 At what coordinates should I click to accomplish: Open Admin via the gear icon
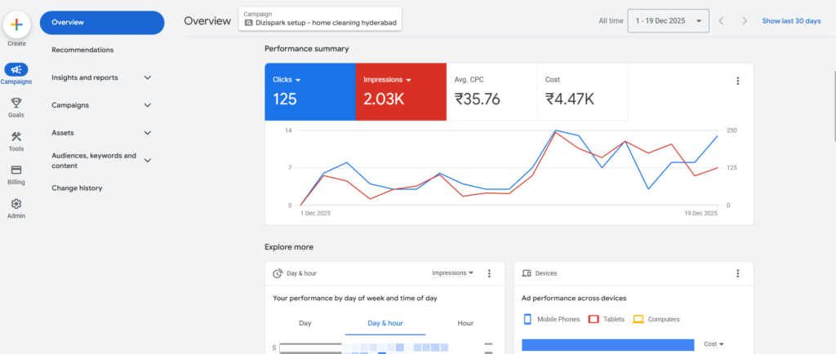pyautogui.click(x=16, y=203)
